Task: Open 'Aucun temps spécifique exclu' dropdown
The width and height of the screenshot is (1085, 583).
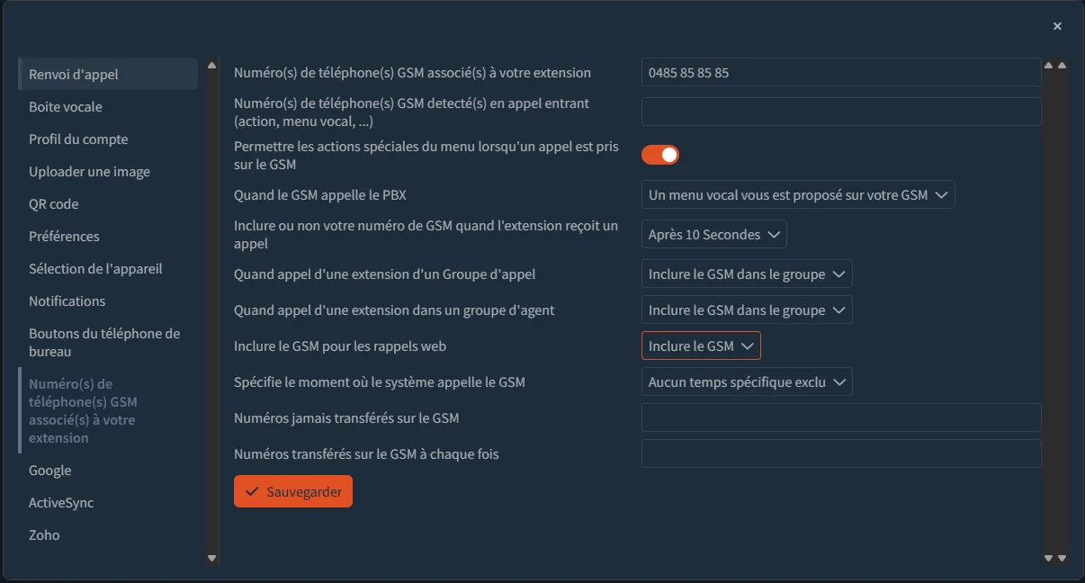Action: pyautogui.click(x=747, y=381)
